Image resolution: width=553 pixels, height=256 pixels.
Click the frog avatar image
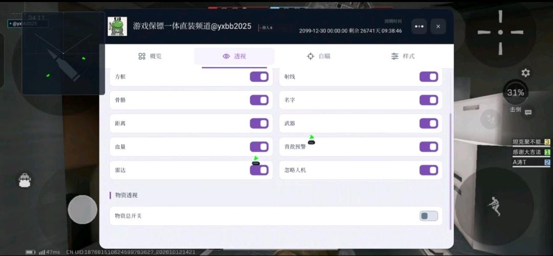(117, 26)
